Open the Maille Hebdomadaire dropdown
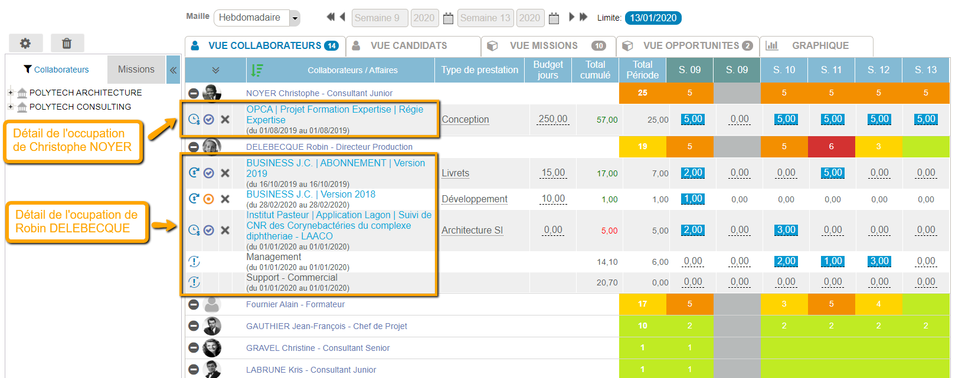Screen dimensions: 965x378 coord(295,18)
